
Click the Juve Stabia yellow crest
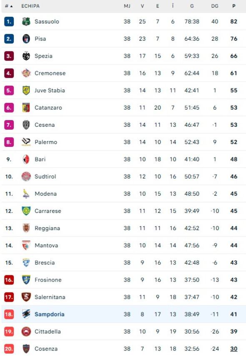(x=26, y=90)
